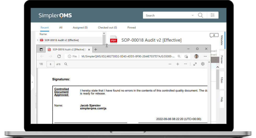The height and width of the screenshot is (138, 256).
Task: Open the browser settings and more menu
Action: pos(205,56)
